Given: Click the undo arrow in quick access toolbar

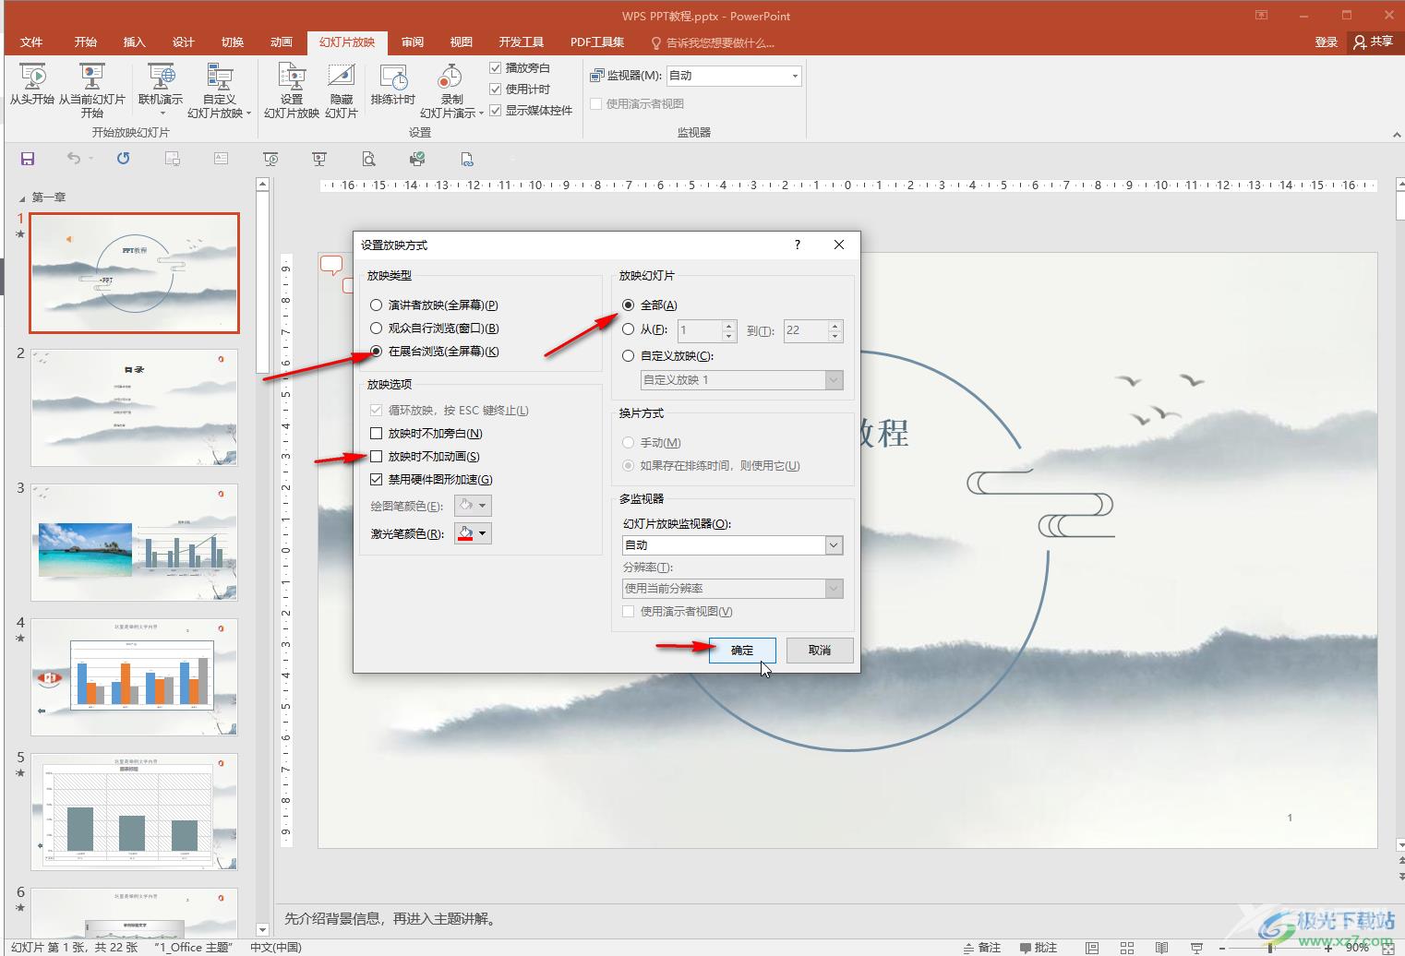Looking at the screenshot, I should click(74, 159).
